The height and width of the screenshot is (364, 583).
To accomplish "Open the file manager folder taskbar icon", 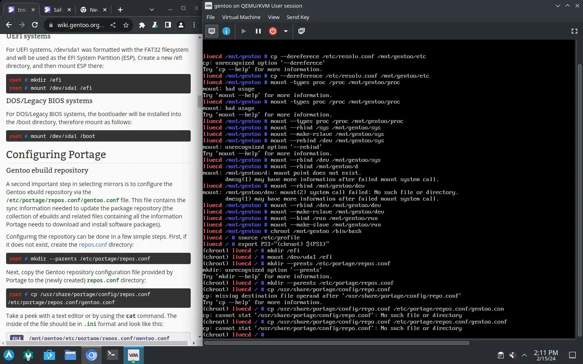I will point(70,355).
